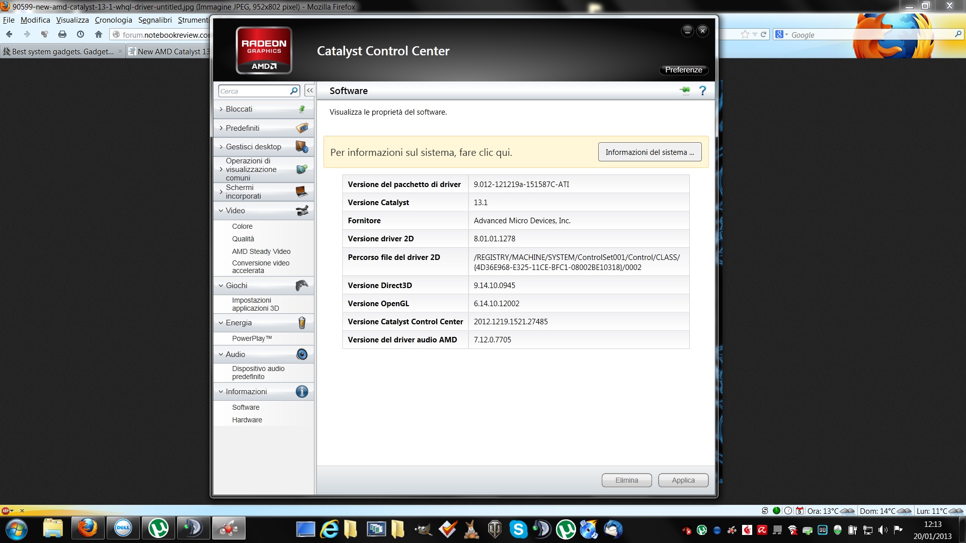Select Qualità under Video
966x543 pixels.
(243, 239)
